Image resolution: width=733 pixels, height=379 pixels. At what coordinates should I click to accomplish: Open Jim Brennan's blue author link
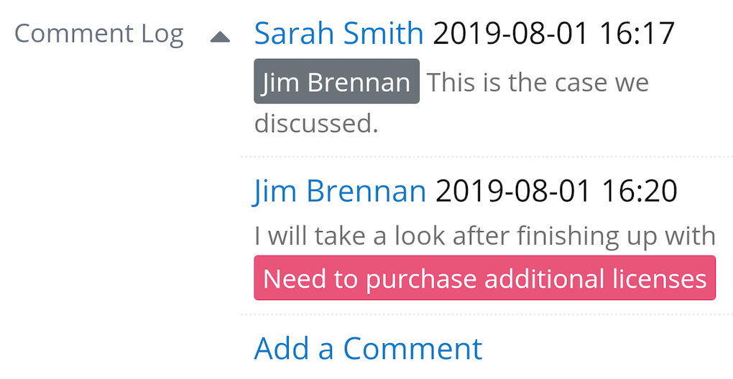click(340, 191)
